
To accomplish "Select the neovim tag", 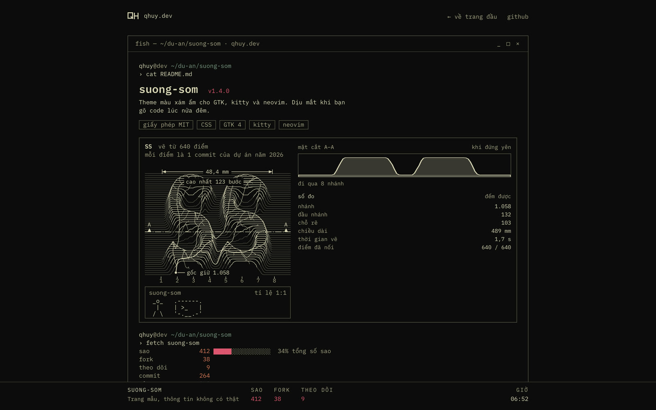I will coord(293,125).
